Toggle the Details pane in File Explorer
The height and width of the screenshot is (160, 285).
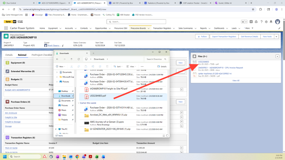coord(162,66)
